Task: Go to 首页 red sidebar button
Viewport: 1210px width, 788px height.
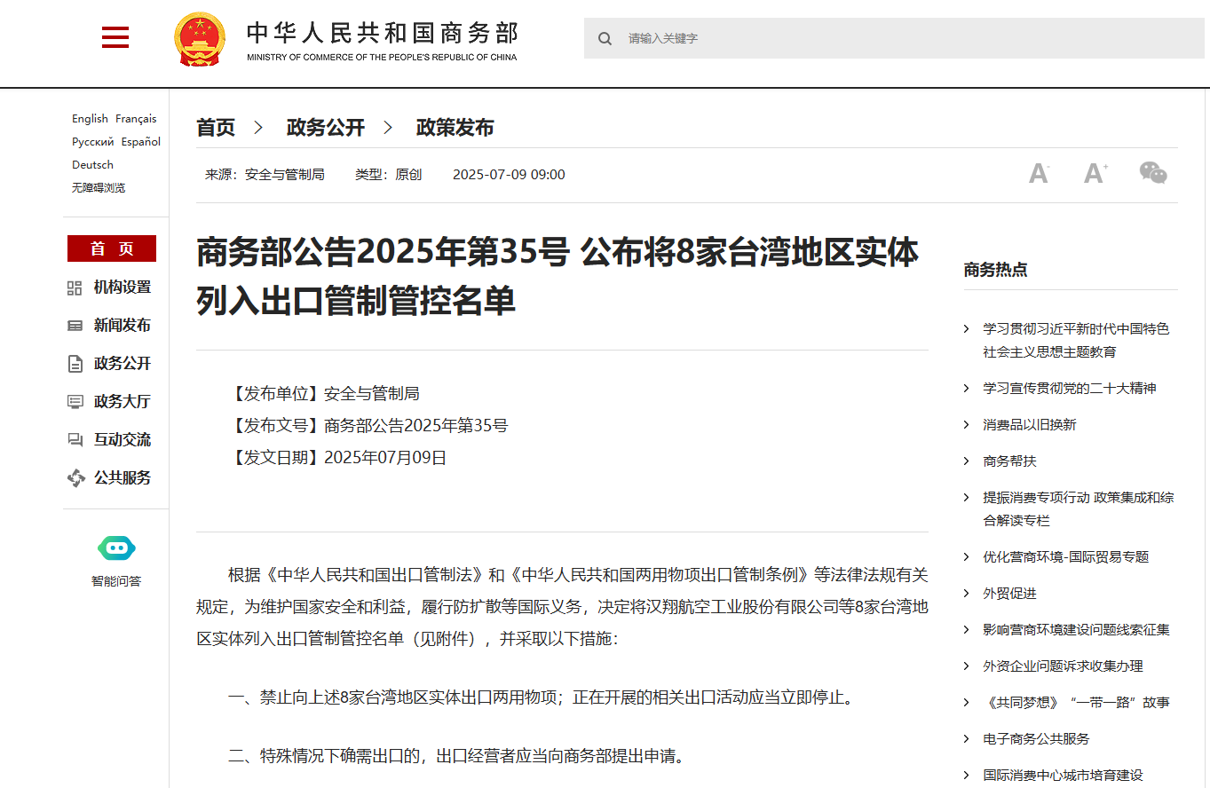Action: 112,248
